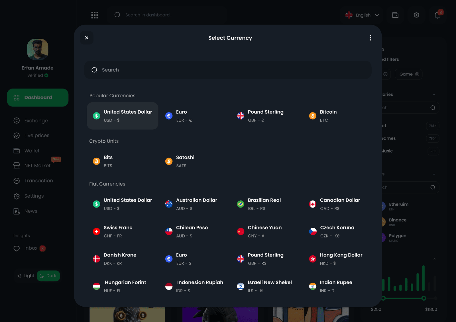Collapse the price range section chevron
Image resolution: width=456 pixels, height=322 pixels.
[434, 259]
